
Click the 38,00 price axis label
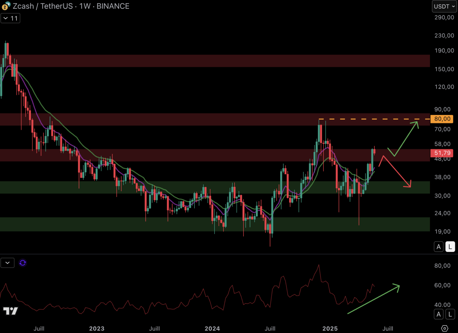click(442, 177)
